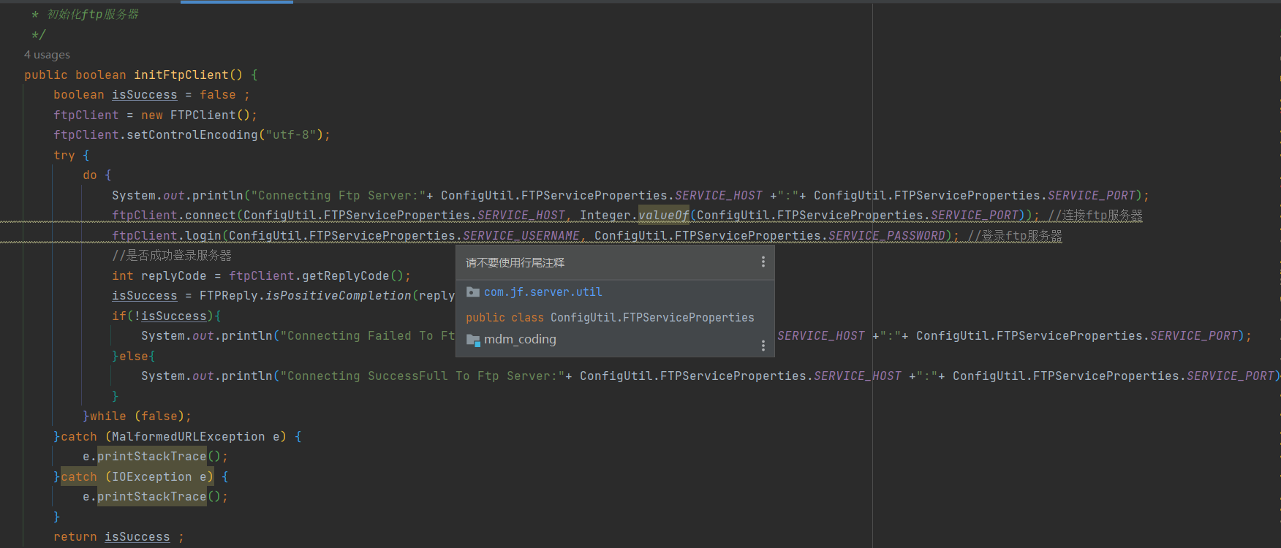The height and width of the screenshot is (548, 1281).
Task: Click printStackTrace under IOException catch
Action: pyautogui.click(x=152, y=497)
